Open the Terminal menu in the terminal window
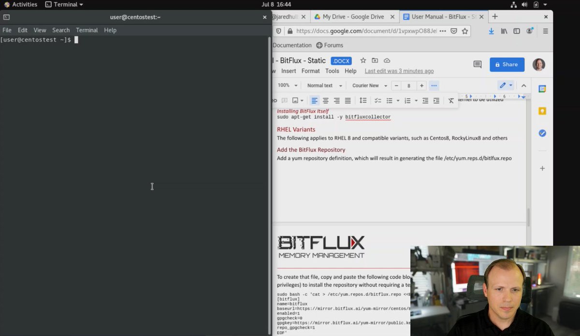This screenshot has height=336, width=580. (87, 29)
